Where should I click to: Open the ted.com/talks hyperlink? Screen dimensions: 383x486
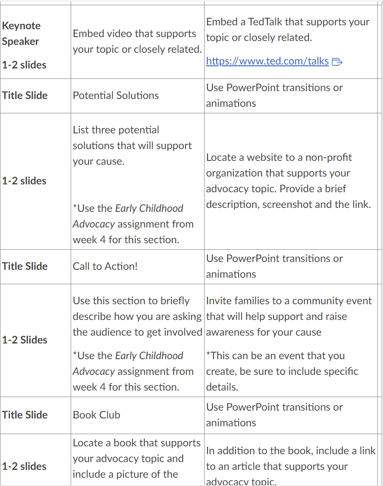click(267, 61)
